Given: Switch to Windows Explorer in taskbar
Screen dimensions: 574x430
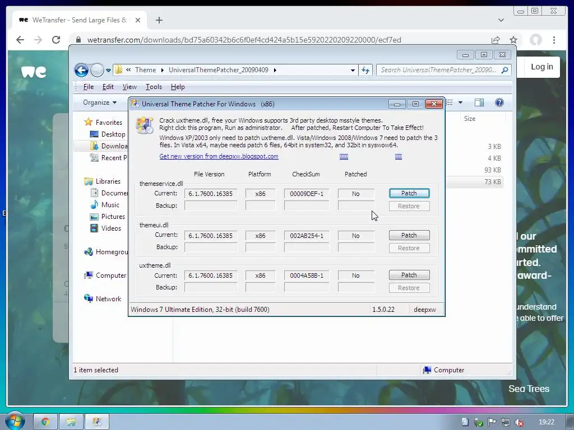Looking at the screenshot, I should click(x=71, y=422).
